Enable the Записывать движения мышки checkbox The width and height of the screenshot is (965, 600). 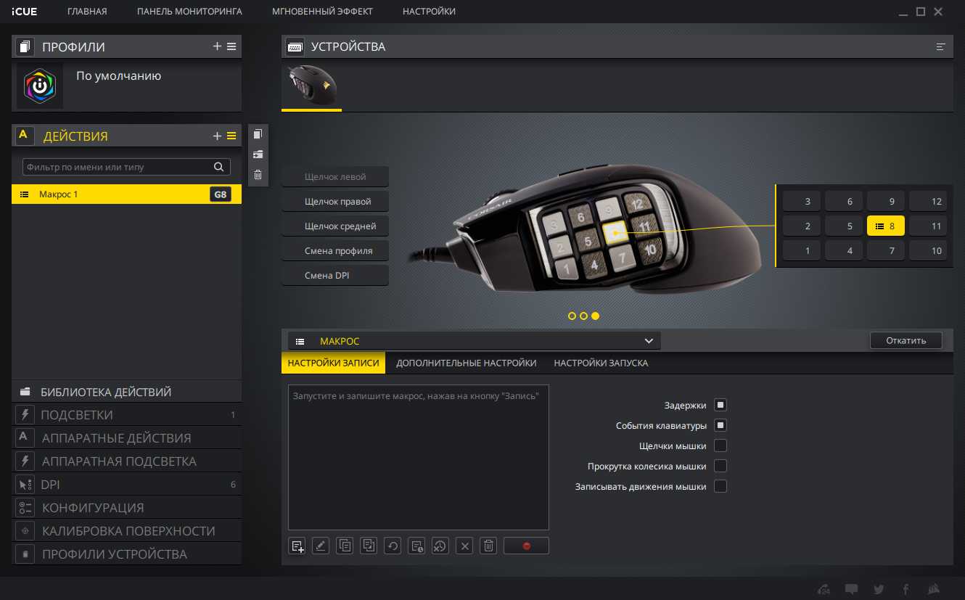click(x=720, y=486)
